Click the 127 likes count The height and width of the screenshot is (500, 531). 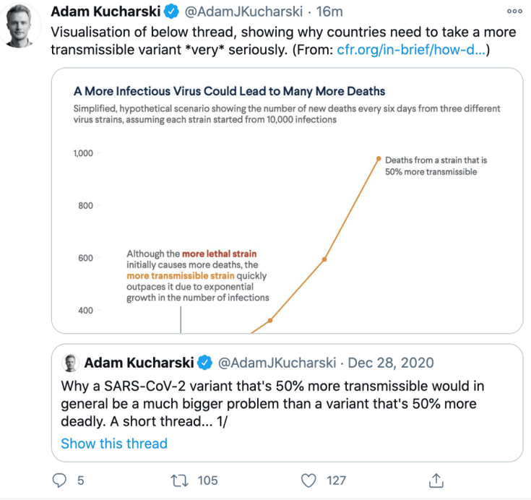[335, 480]
